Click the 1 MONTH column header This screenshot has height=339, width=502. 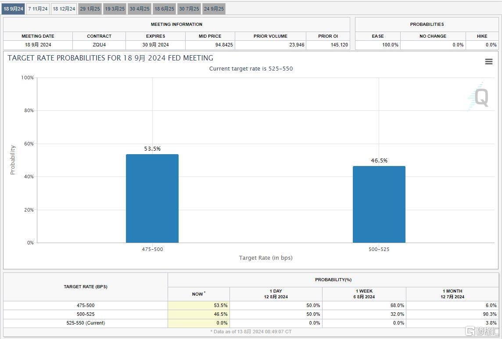[452, 294]
